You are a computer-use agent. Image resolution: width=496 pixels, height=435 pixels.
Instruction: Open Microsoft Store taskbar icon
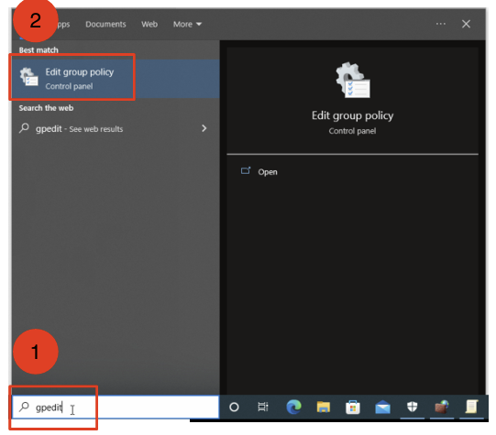click(353, 407)
